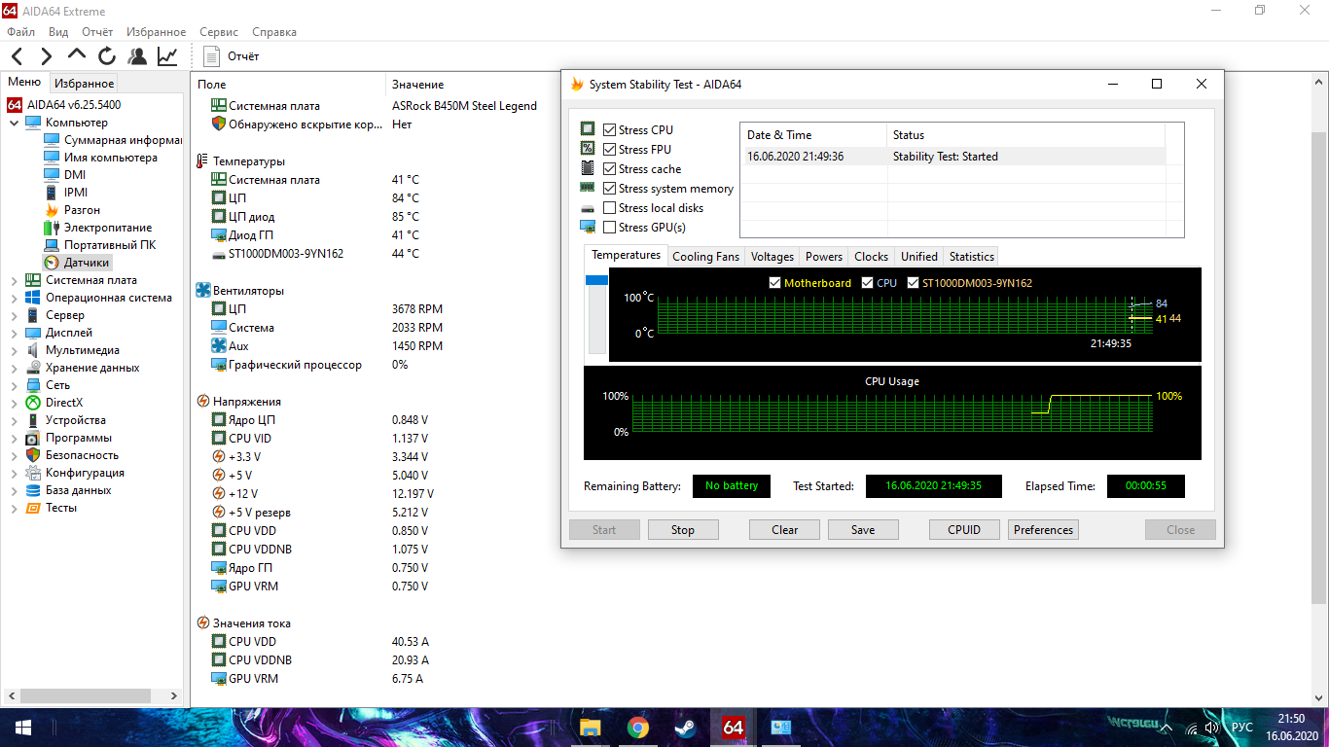Open Steam from the taskbar
The height and width of the screenshot is (747, 1329).
(x=685, y=728)
